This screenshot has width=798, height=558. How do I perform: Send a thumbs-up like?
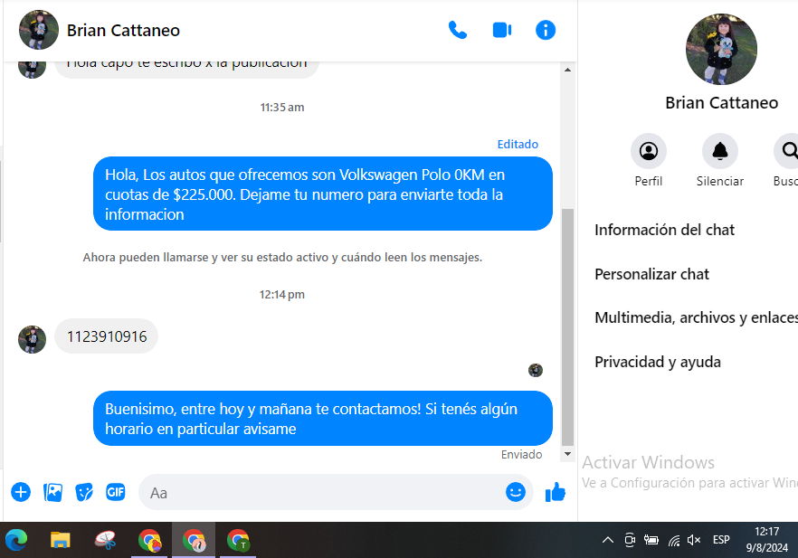(x=556, y=492)
